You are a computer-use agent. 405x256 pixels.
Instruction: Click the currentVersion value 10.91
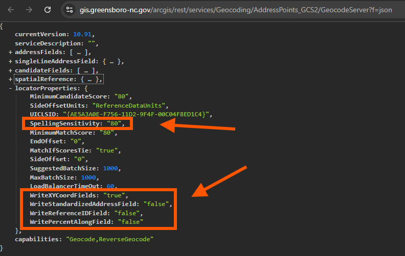[83, 34]
